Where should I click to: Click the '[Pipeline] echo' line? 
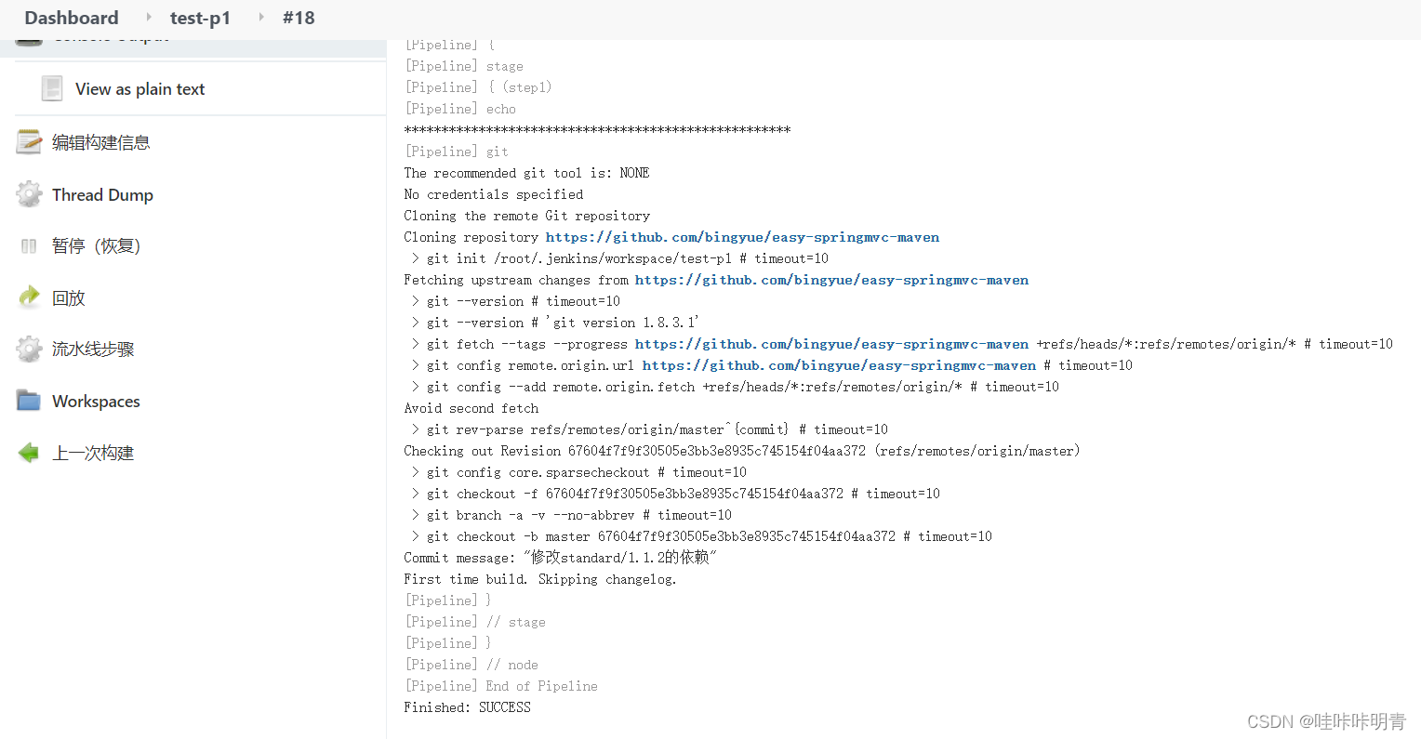click(x=460, y=109)
